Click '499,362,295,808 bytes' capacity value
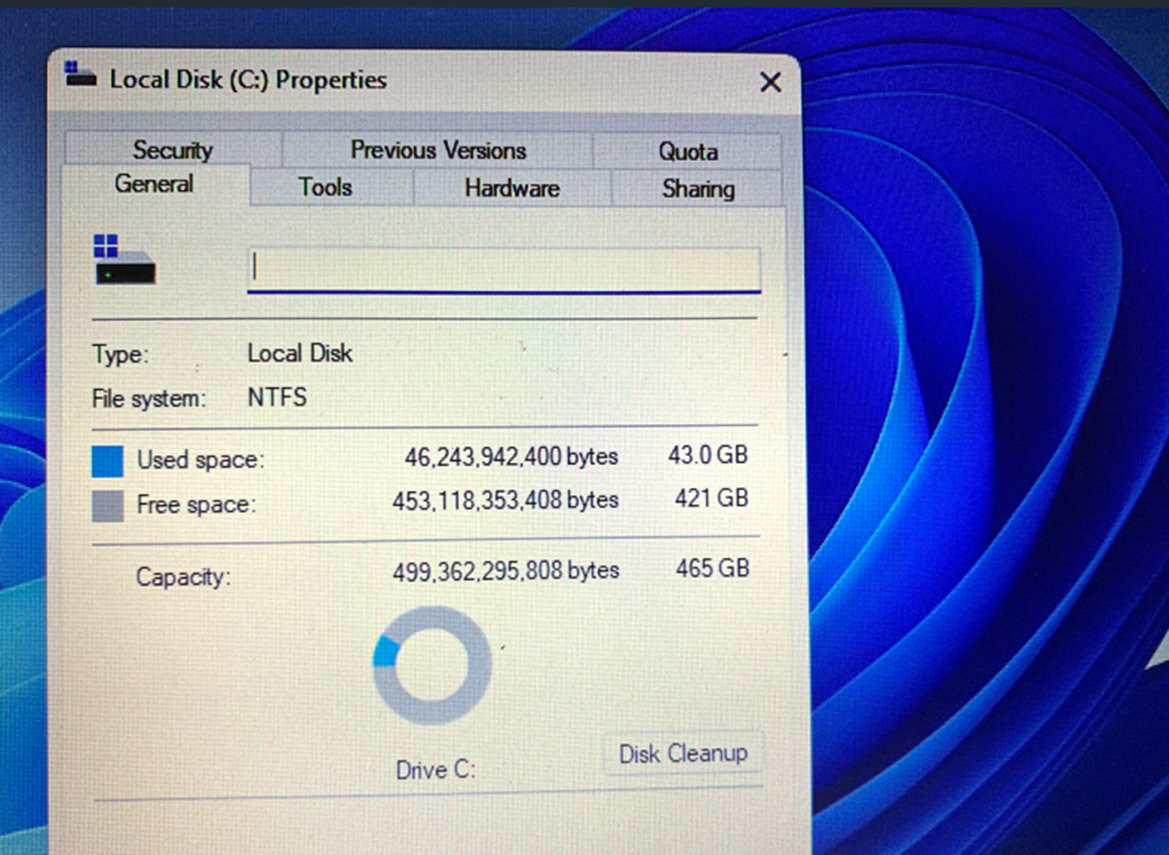The height and width of the screenshot is (855, 1169). (x=506, y=571)
